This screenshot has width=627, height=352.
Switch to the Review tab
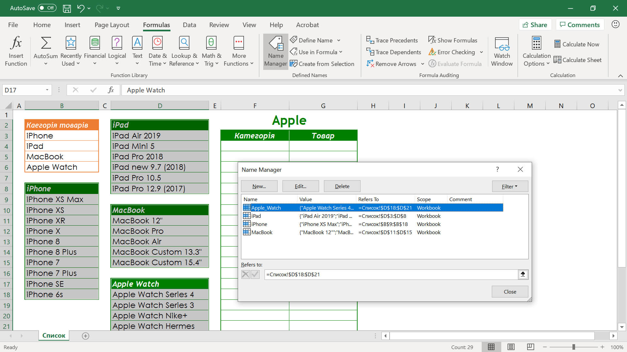click(x=219, y=25)
